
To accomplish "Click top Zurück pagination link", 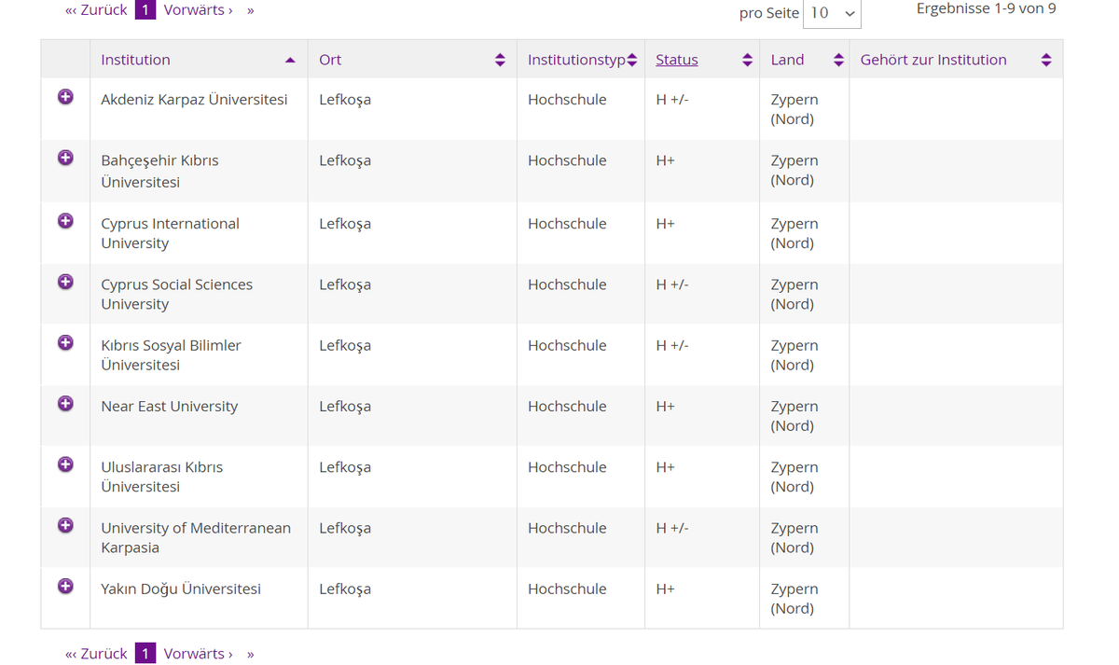I will click(96, 10).
